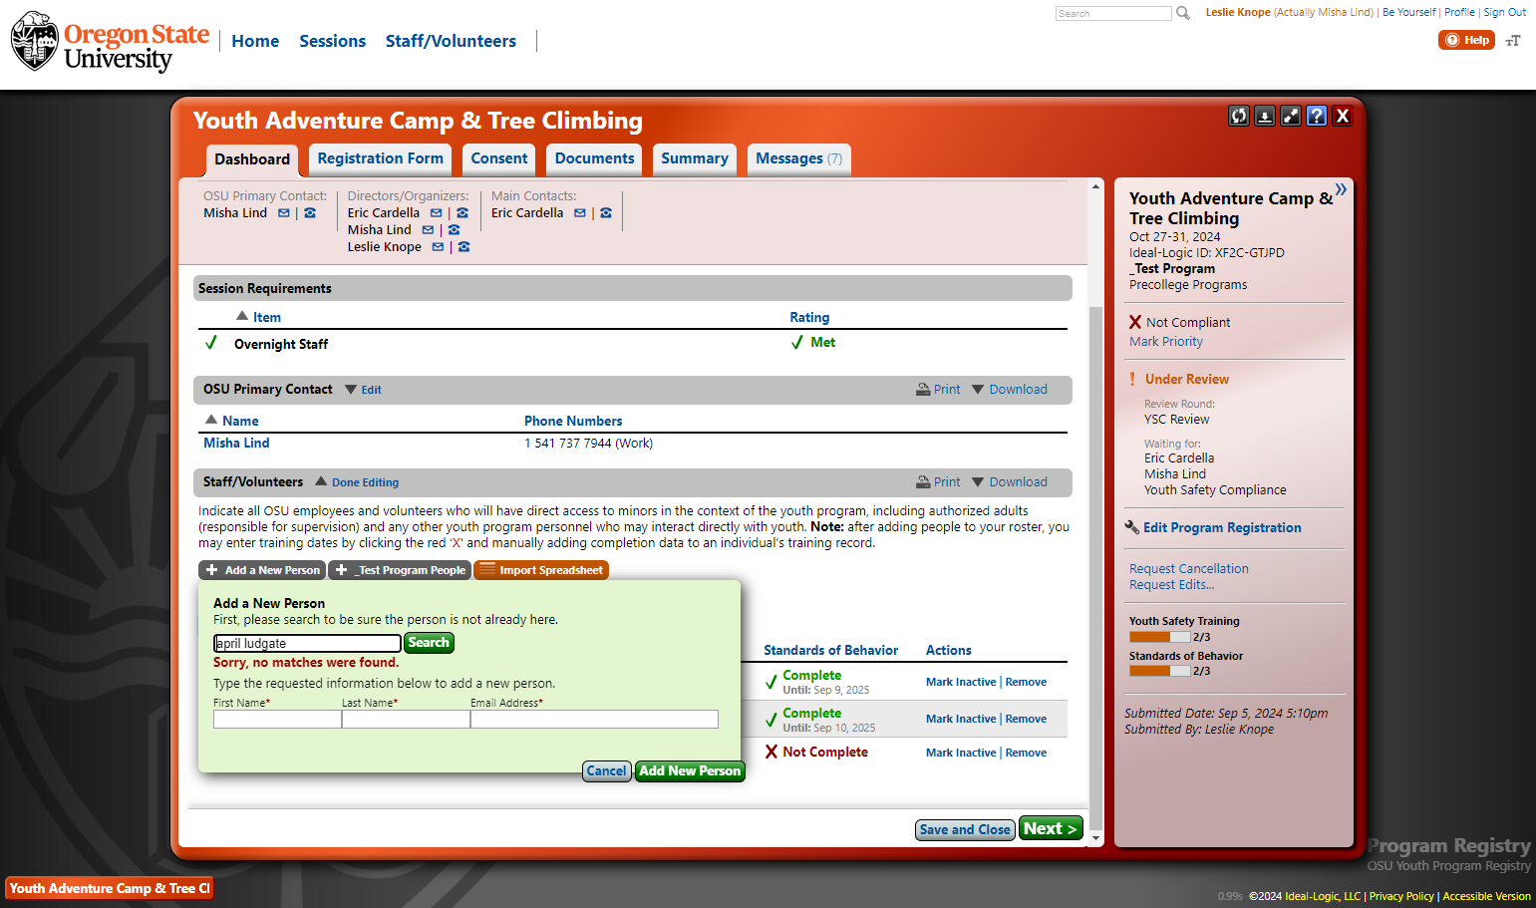Email director Leslie Knope via envelope icon

point(438,247)
